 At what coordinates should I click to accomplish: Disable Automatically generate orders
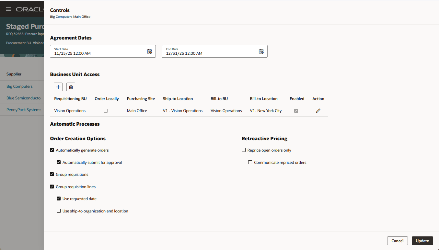52,150
